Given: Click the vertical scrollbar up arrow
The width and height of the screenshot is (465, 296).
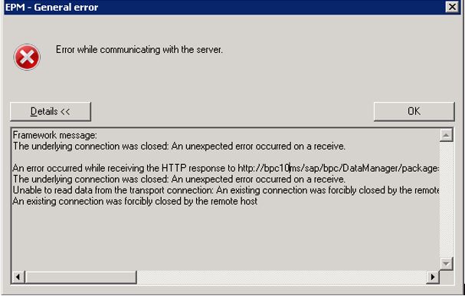Looking at the screenshot, I should tap(446, 136).
